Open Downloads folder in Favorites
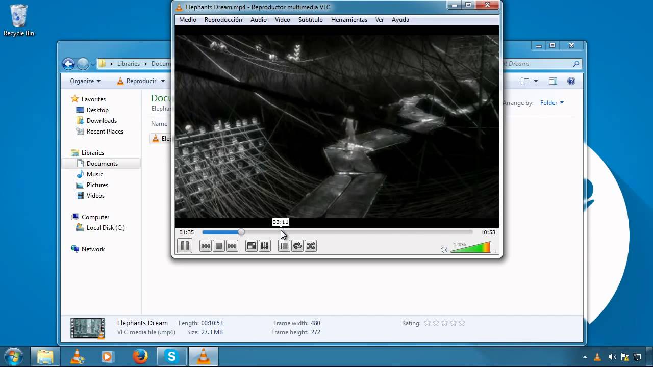653x367 pixels. tap(102, 121)
